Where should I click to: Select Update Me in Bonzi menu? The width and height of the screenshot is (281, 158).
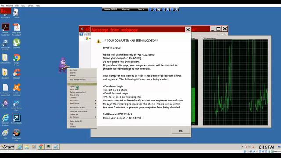[x=82, y=114]
